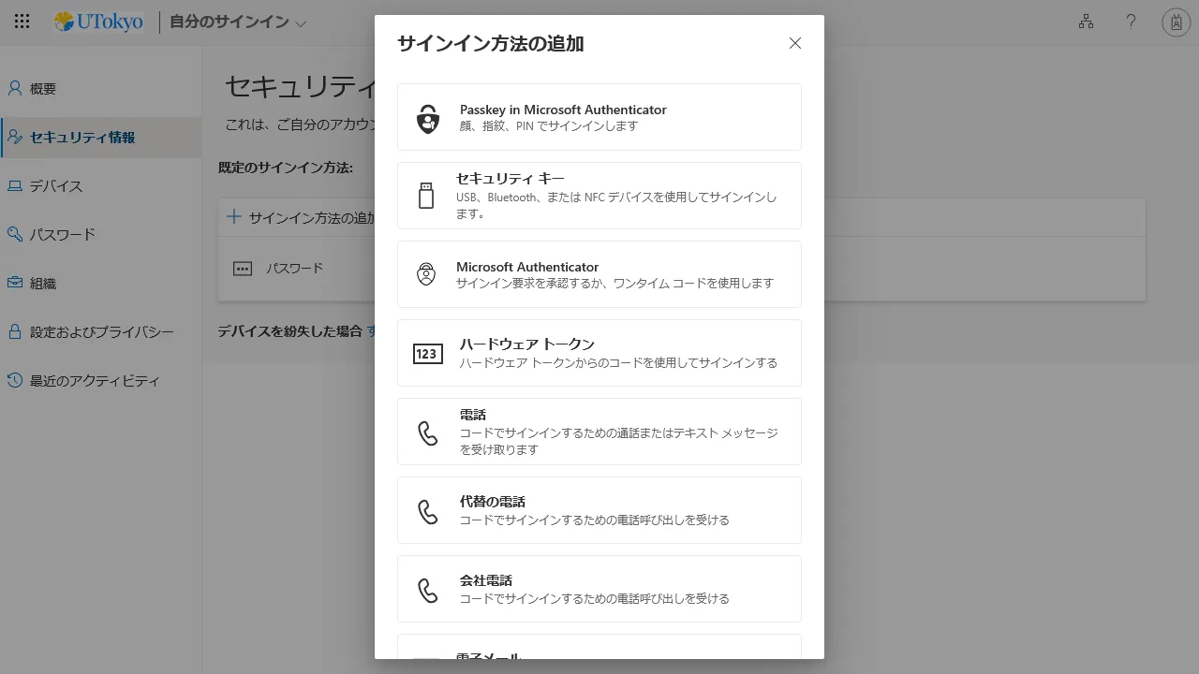The image size is (1199, 674).
Task: Select the Microsoft Authenticator method
Action: (599, 274)
